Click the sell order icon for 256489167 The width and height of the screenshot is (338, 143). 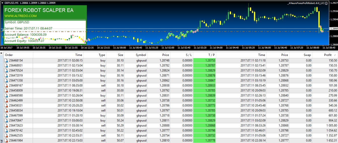click(x=6, y=85)
